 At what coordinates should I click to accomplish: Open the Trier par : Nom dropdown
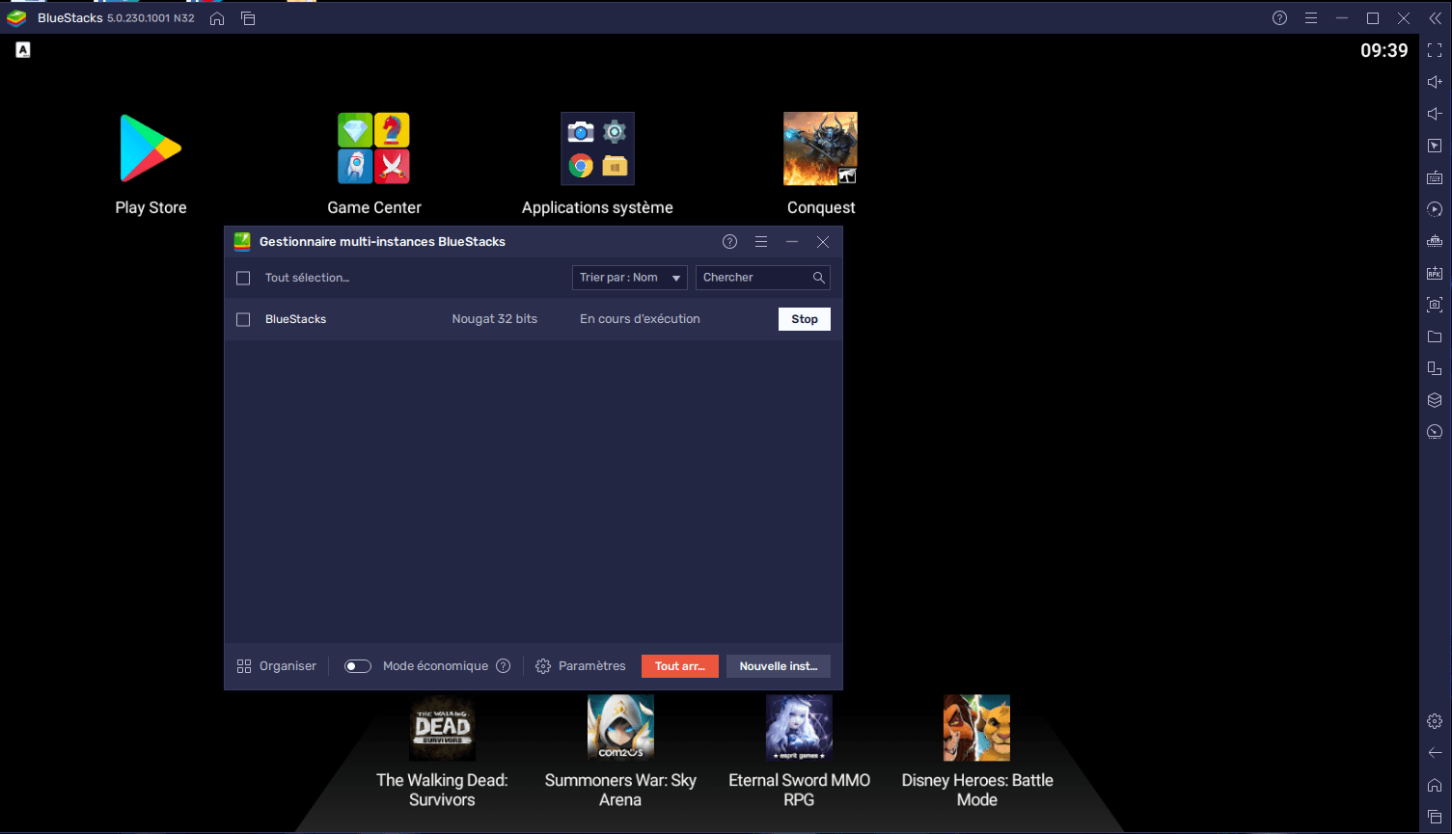[630, 278]
